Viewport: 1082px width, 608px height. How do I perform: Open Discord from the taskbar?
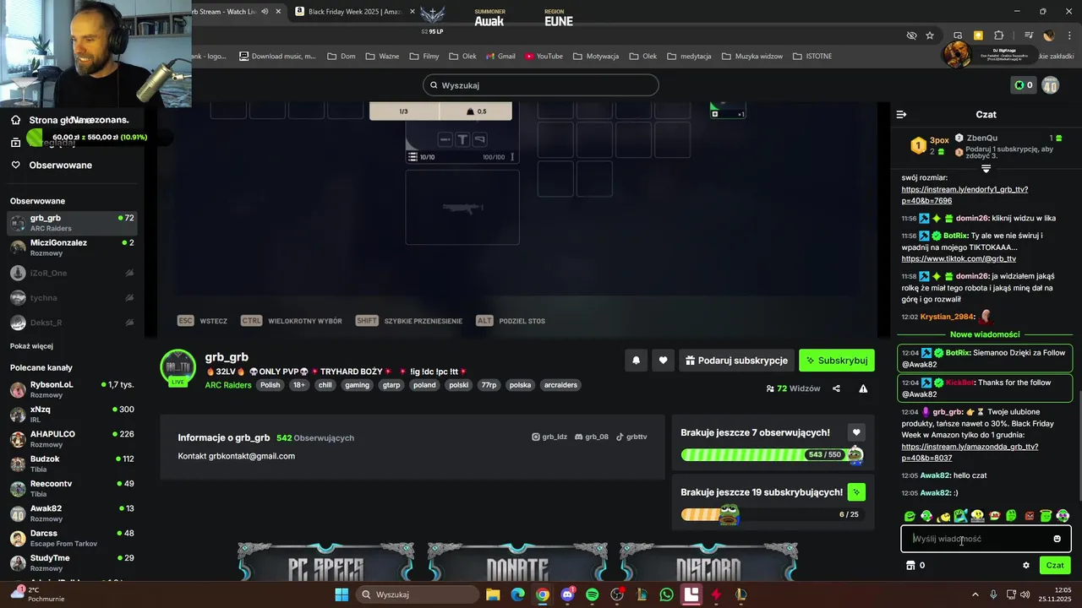567,594
